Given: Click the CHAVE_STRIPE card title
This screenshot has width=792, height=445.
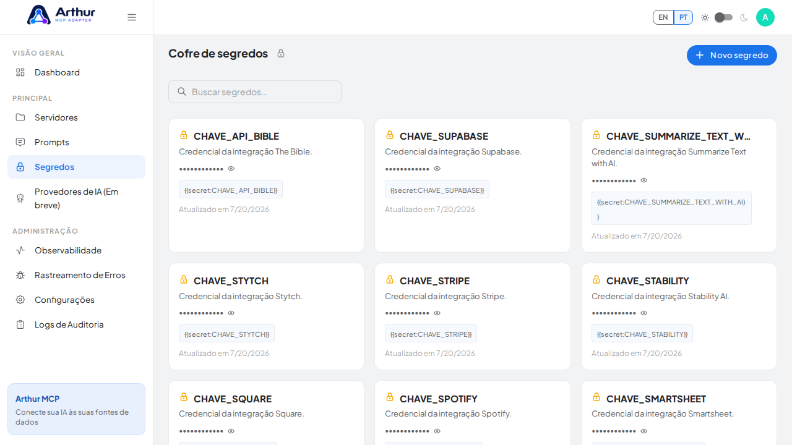Looking at the screenshot, I should 434,281.
